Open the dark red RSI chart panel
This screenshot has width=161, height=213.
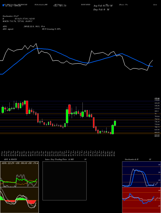click(x=141, y=200)
